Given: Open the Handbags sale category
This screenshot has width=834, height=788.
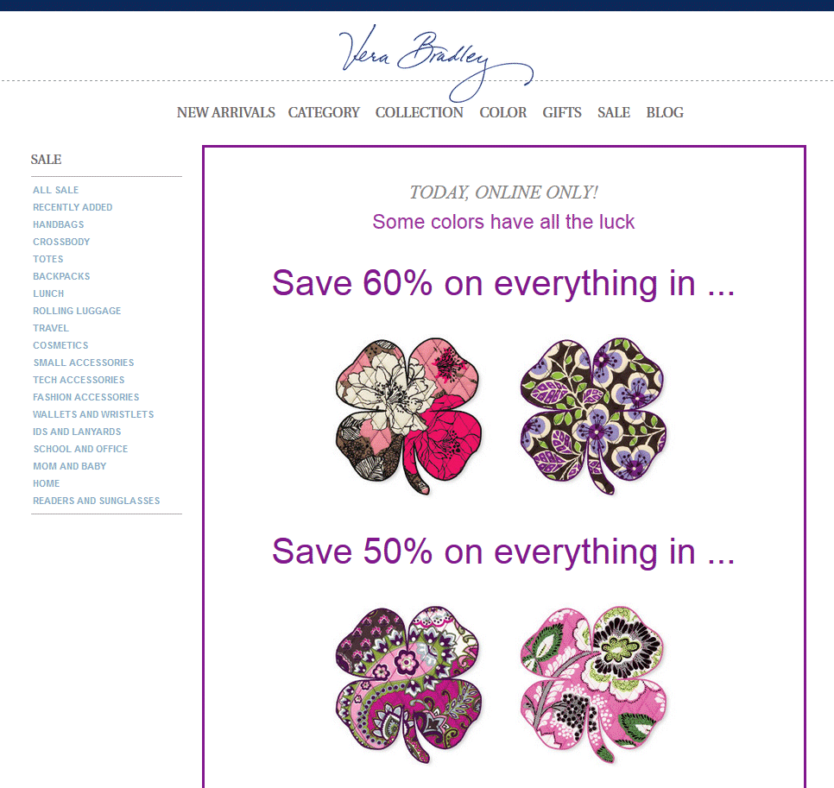Looking at the screenshot, I should click(59, 224).
